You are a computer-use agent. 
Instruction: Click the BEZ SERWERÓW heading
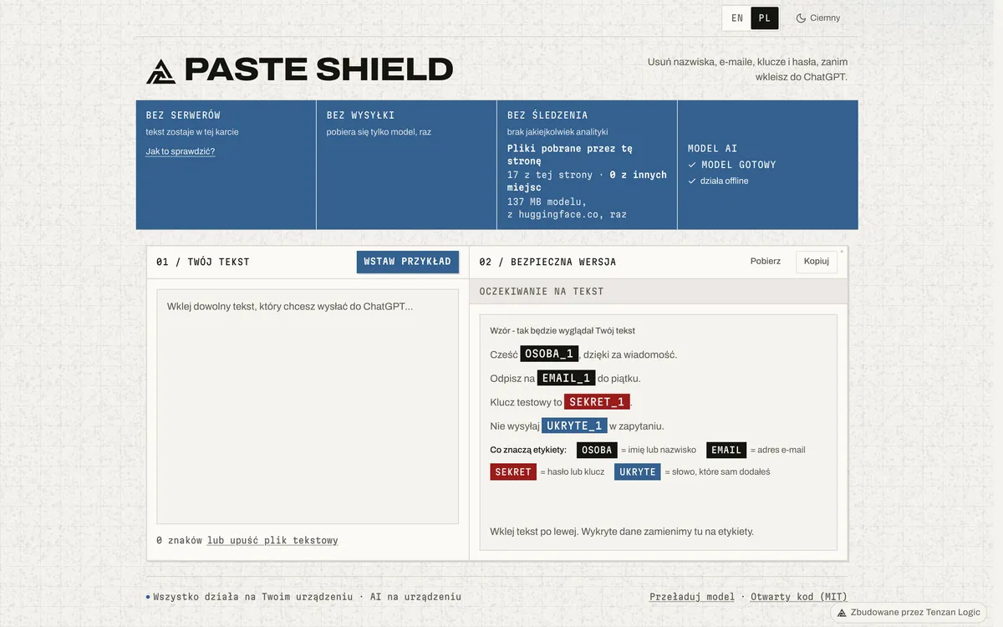(183, 115)
